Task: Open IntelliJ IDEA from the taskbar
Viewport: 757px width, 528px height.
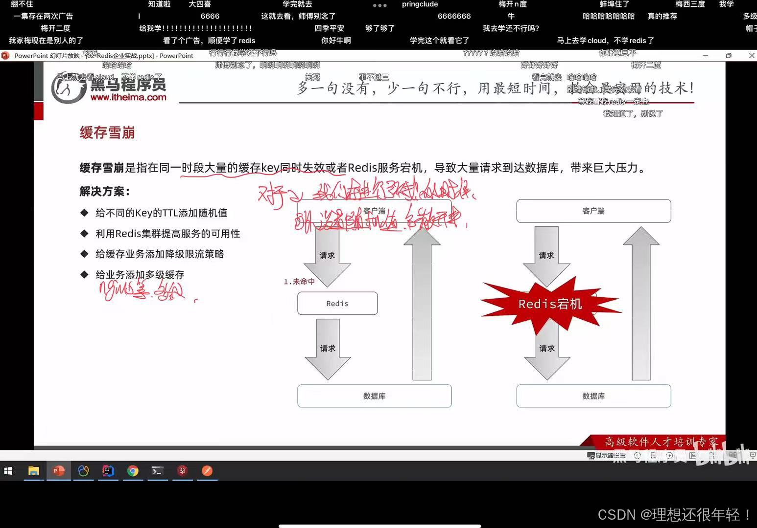Action: point(108,471)
